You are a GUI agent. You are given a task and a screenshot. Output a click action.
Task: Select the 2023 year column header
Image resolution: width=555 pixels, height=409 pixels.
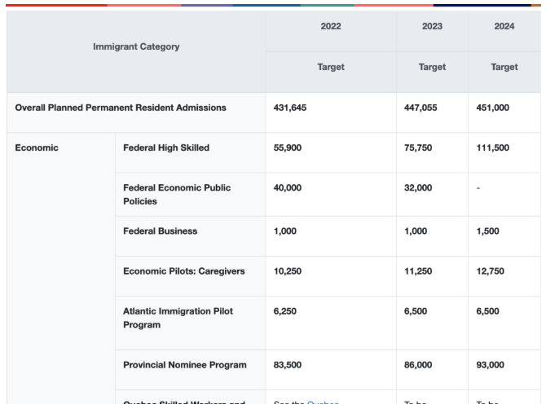[x=432, y=27]
